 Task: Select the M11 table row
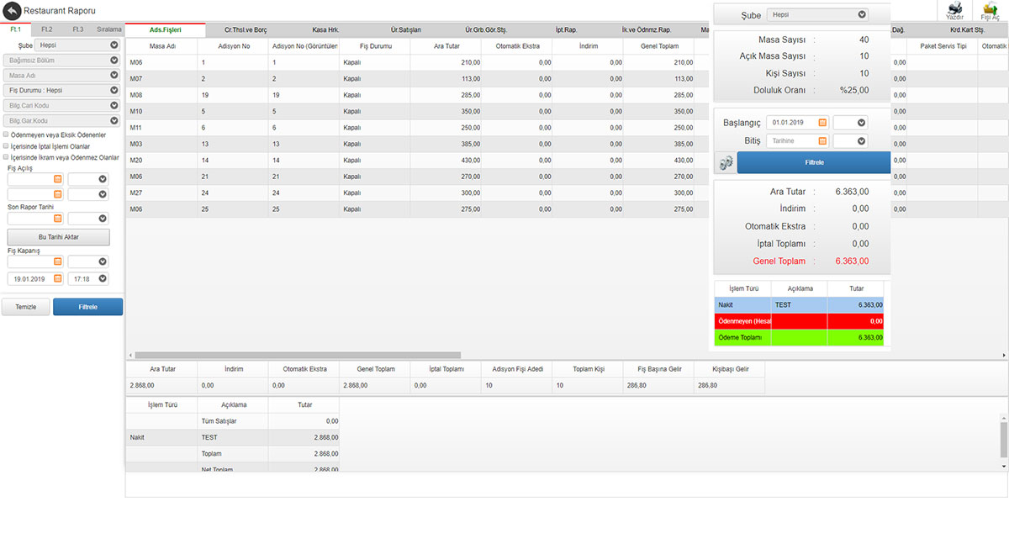tap(418, 128)
